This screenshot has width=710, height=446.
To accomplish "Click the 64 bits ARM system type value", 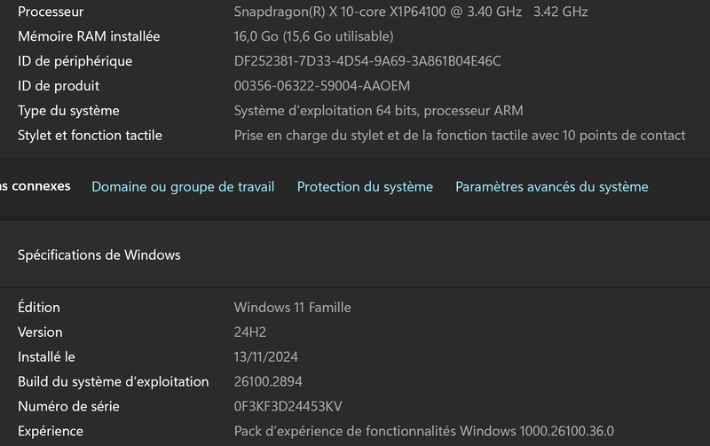I will pyautogui.click(x=378, y=111).
